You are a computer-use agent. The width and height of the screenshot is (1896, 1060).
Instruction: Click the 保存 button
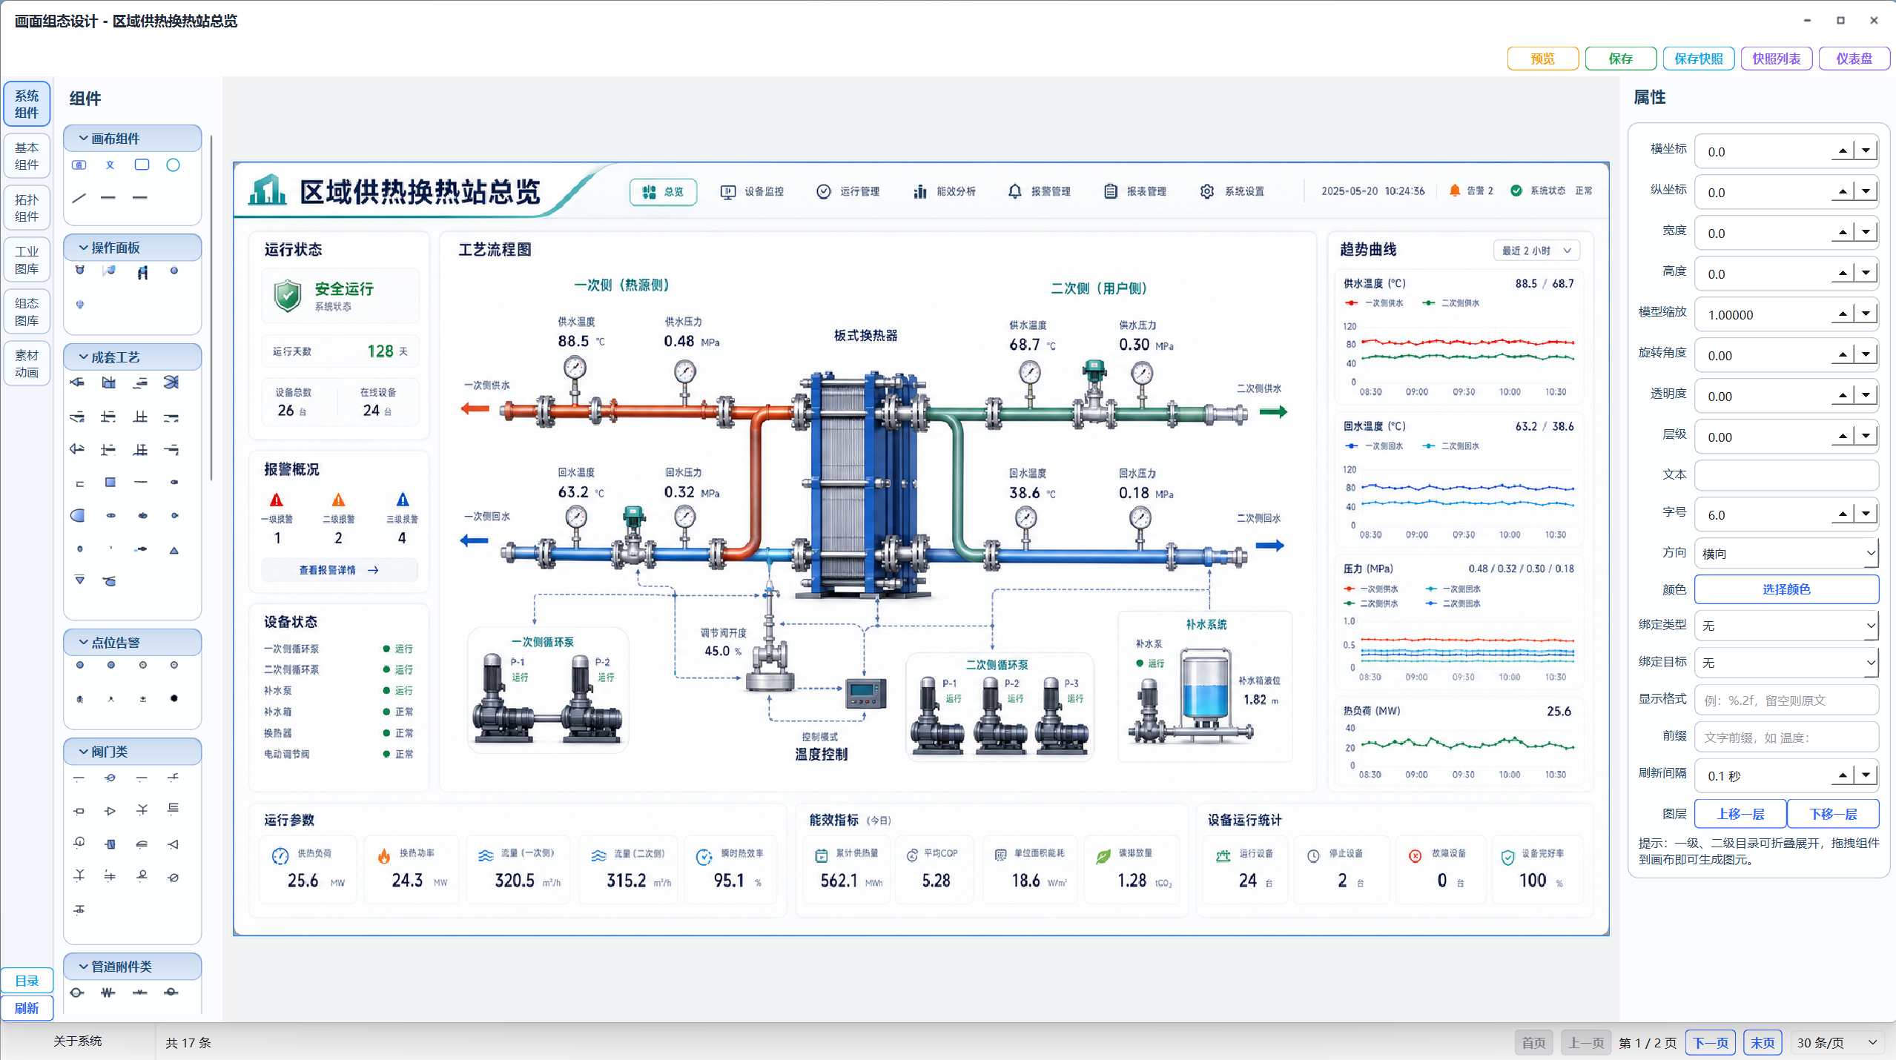1620,59
